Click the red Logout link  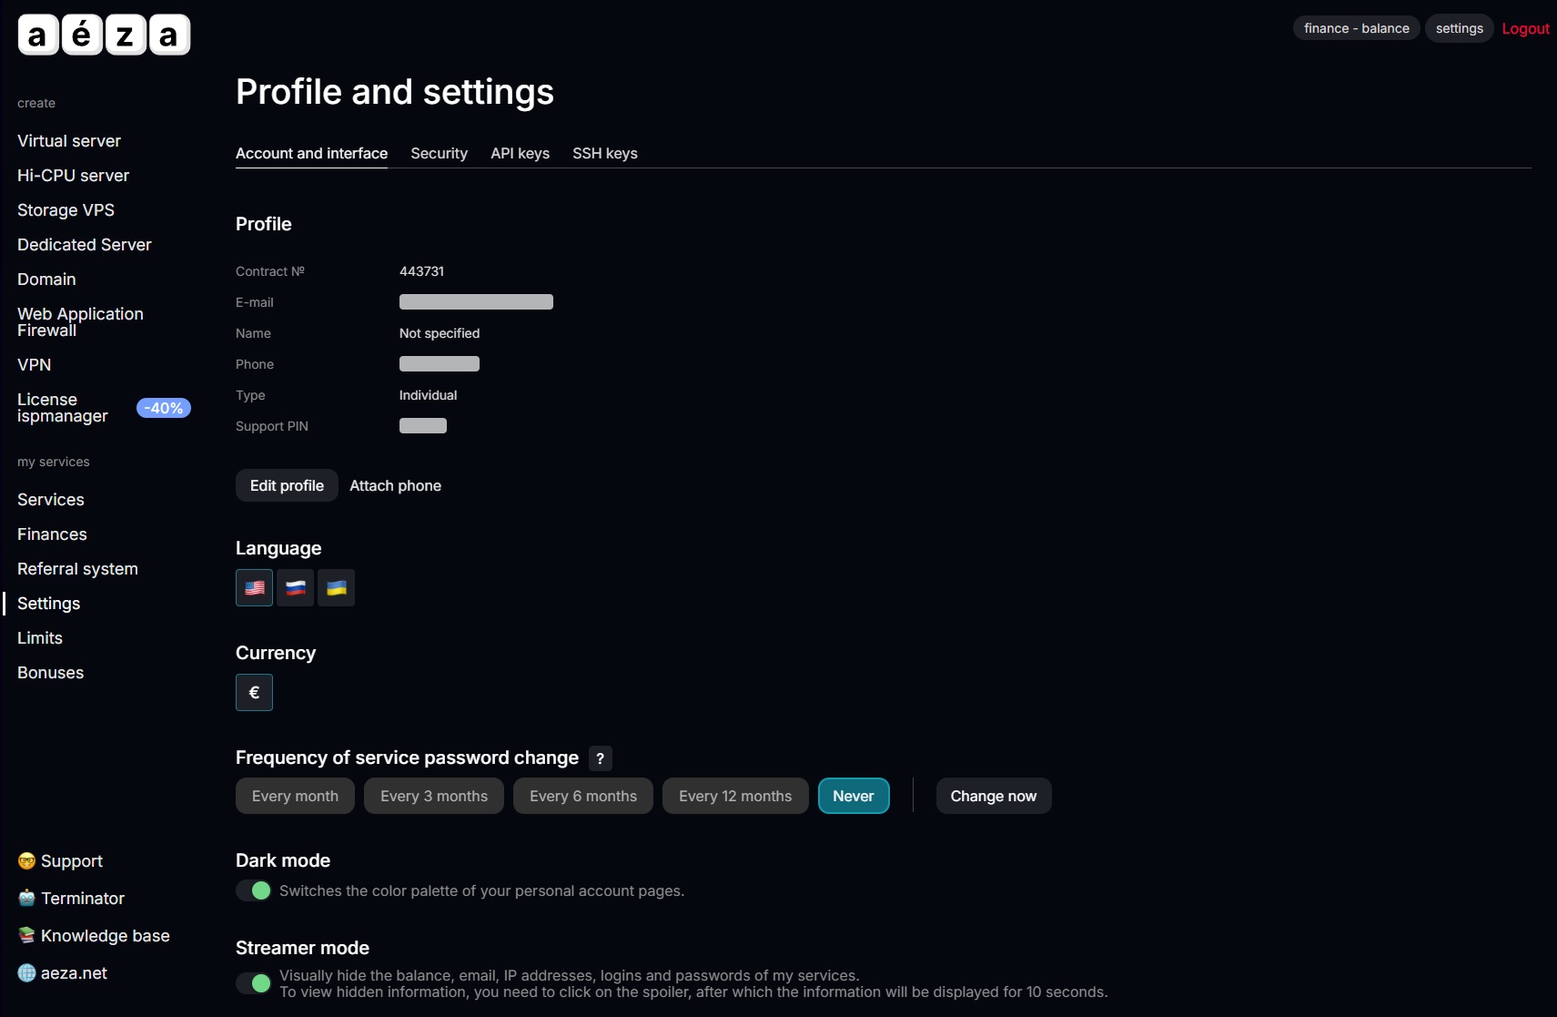click(x=1525, y=28)
